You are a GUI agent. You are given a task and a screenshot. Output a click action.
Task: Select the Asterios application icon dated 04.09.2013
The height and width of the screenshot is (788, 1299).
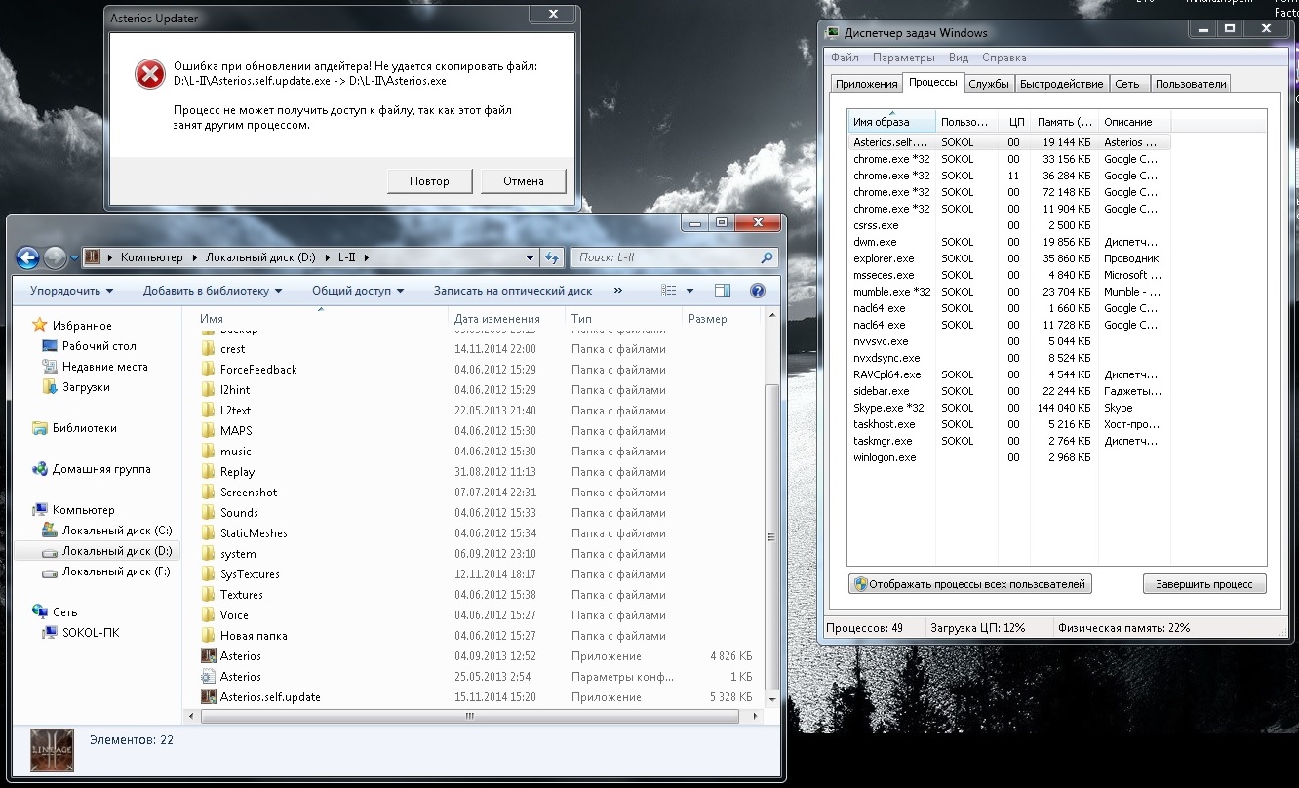[208, 655]
